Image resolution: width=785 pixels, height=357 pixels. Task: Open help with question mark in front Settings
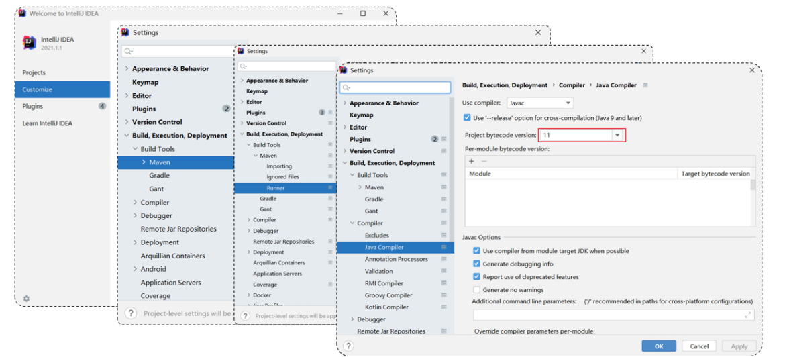pos(349,346)
